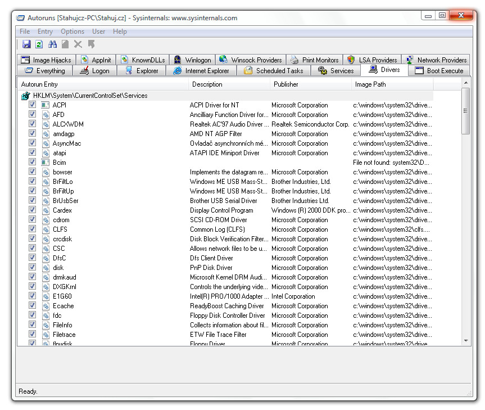Click the bowser driver file icon
485x410 pixels.
point(46,172)
